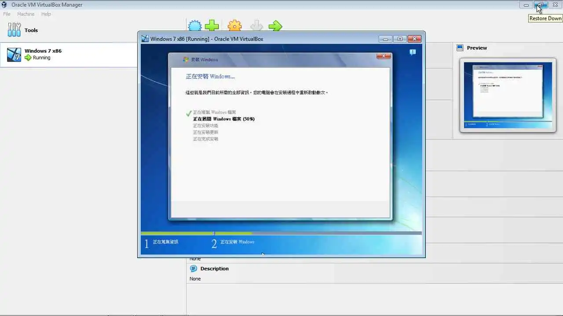This screenshot has width=563, height=316.
Task: Click the VM window title bar icon
Action: pyautogui.click(x=145, y=39)
